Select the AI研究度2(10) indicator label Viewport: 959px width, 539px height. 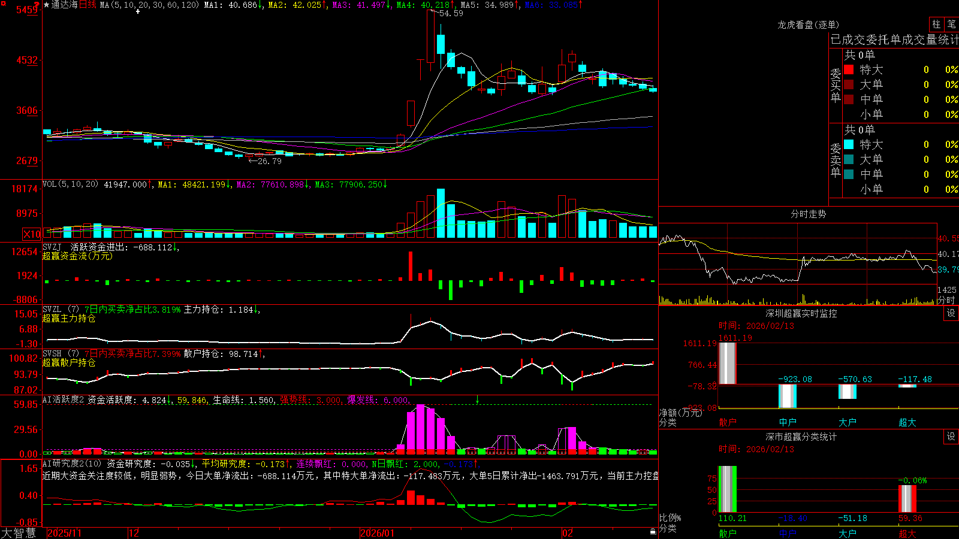72,464
